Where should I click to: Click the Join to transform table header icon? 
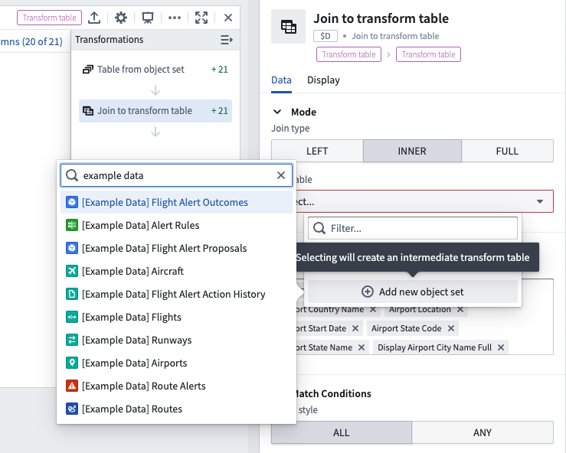coord(289,27)
